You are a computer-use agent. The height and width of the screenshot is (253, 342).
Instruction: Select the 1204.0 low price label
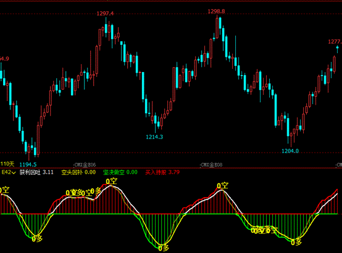point(290,151)
